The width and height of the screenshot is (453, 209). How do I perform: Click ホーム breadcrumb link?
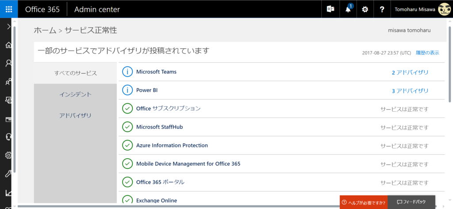pyautogui.click(x=45, y=30)
